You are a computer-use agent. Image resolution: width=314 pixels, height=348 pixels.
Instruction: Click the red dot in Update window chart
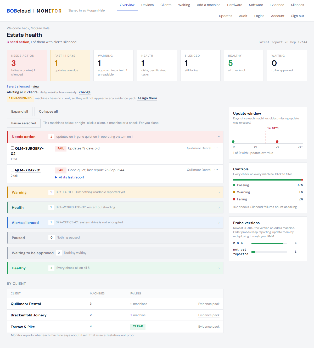(277, 142)
